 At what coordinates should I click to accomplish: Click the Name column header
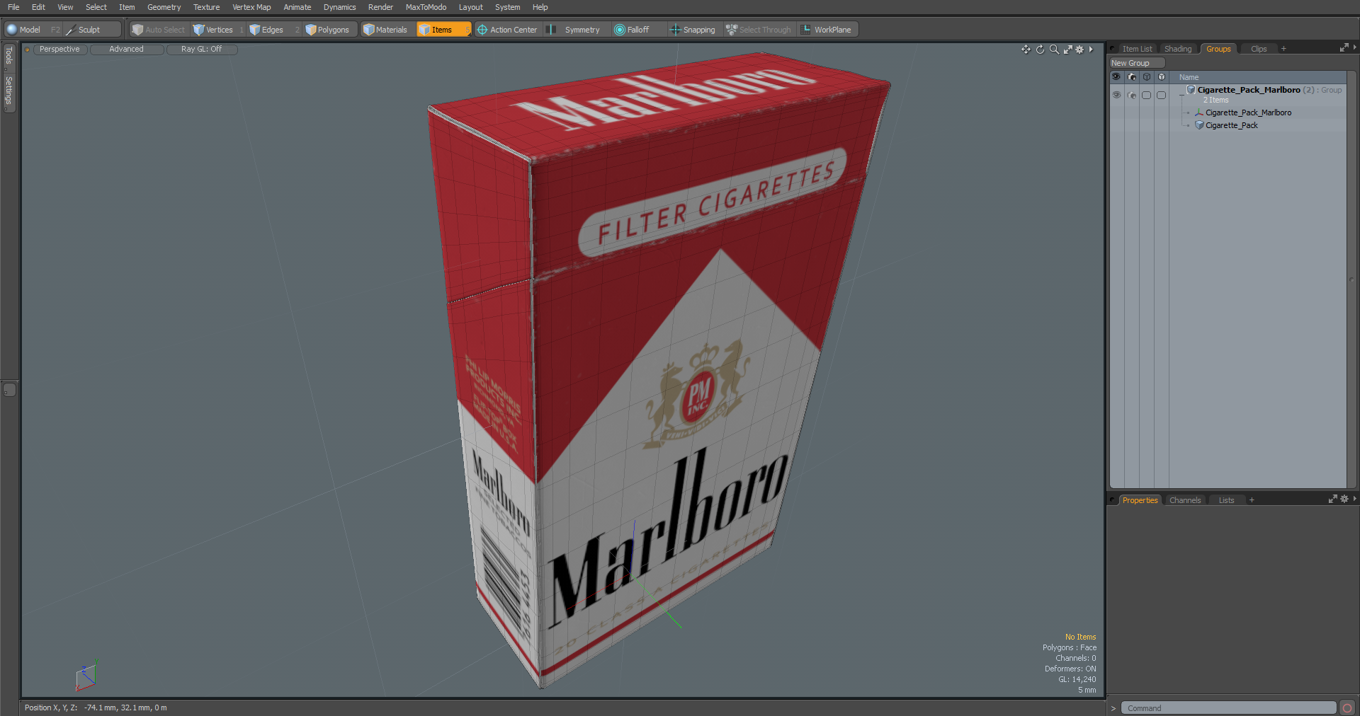point(1189,77)
